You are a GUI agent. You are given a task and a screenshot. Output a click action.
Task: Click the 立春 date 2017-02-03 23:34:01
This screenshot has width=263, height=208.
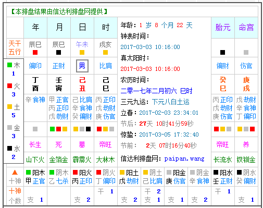(x=169, y=113)
